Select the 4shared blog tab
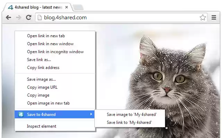 [x=38, y=7]
